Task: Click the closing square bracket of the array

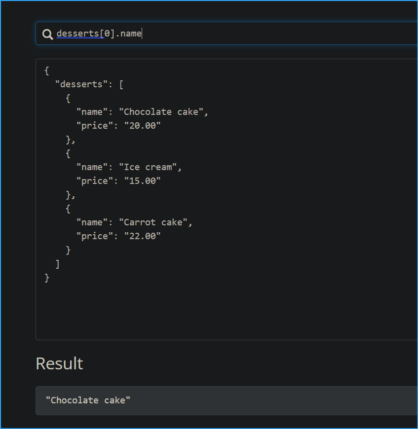Action: (57, 264)
